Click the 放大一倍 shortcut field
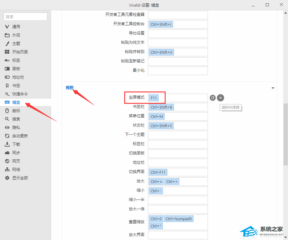288x240 pixels. pyautogui.click(x=178, y=209)
